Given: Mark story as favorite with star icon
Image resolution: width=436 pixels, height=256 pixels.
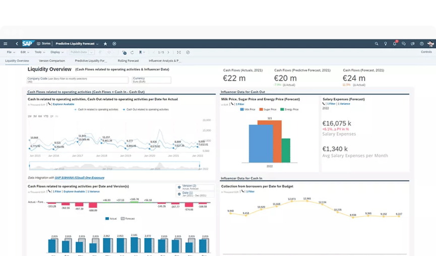Looking at the screenshot, I should pos(105,44).
